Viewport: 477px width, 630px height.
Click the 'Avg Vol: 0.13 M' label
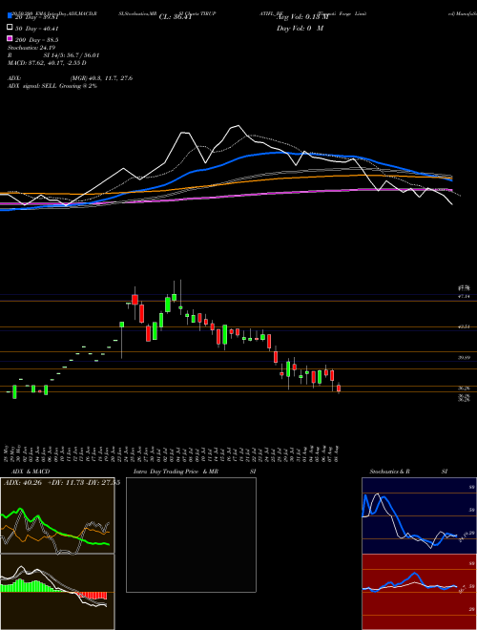coord(302,17)
